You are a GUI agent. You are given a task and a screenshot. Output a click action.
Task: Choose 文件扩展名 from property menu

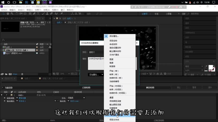120,55
